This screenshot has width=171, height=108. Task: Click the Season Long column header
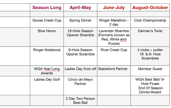click(47, 8)
